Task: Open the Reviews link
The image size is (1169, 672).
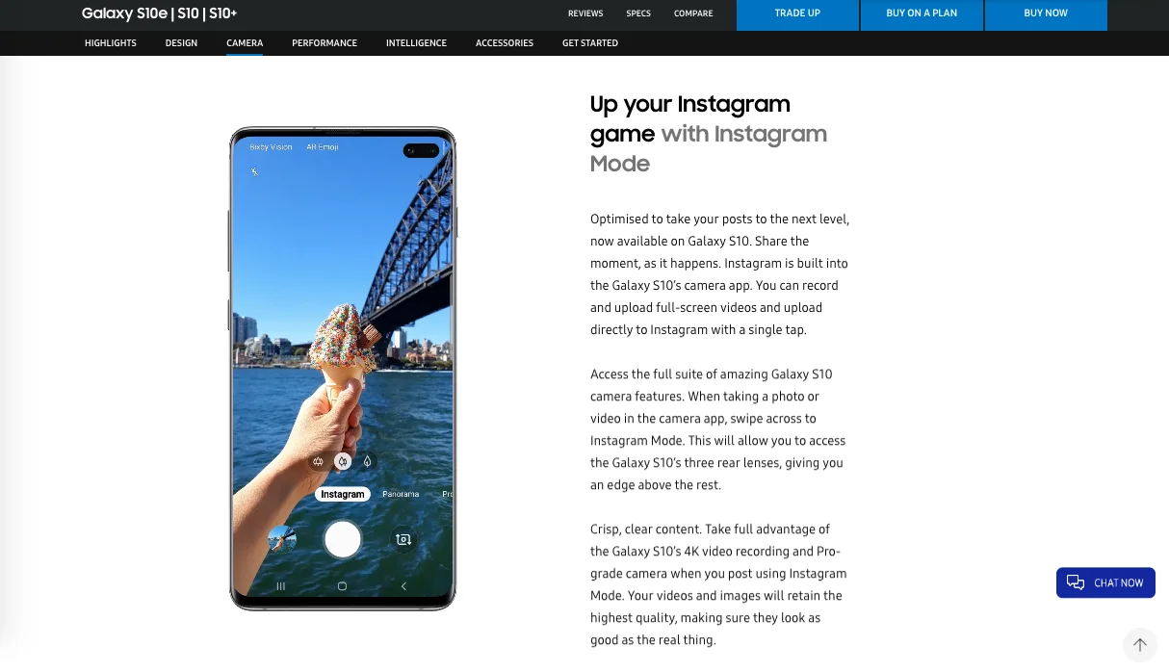Action: 585,13
